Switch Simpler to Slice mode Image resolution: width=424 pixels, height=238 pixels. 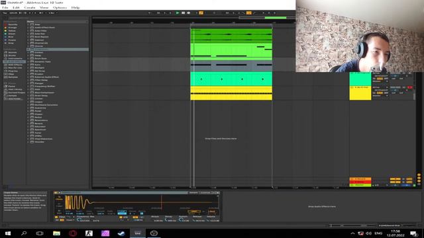tap(59, 212)
